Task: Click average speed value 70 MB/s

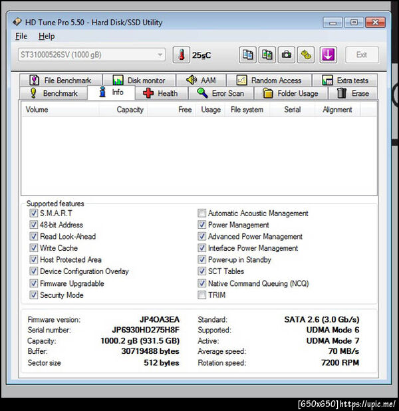Action: pyautogui.click(x=344, y=351)
